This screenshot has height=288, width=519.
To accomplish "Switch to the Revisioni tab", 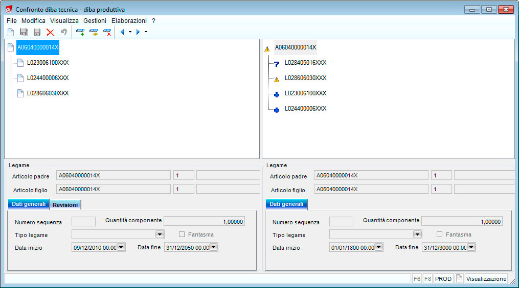I will click(65, 205).
